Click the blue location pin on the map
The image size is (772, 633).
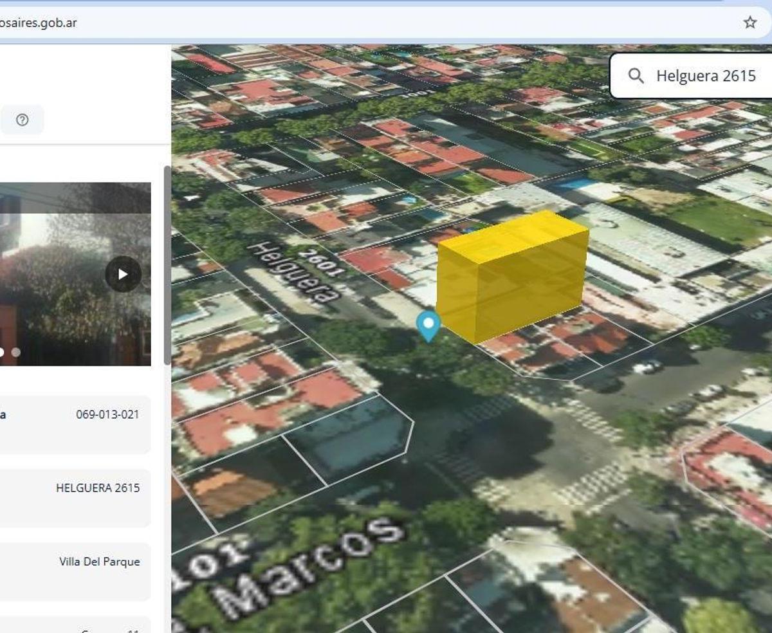(x=428, y=326)
